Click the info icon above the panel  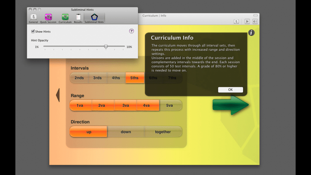(251, 32)
